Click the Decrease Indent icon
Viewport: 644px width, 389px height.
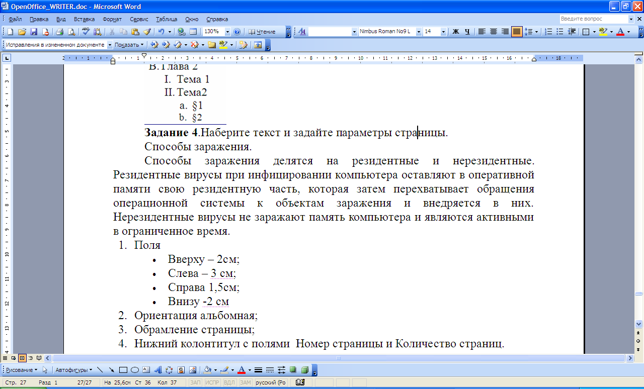click(x=572, y=32)
